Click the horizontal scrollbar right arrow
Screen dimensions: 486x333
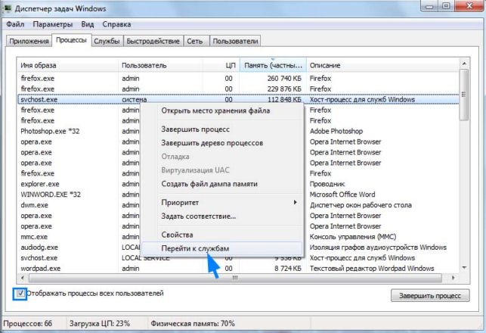[453, 278]
